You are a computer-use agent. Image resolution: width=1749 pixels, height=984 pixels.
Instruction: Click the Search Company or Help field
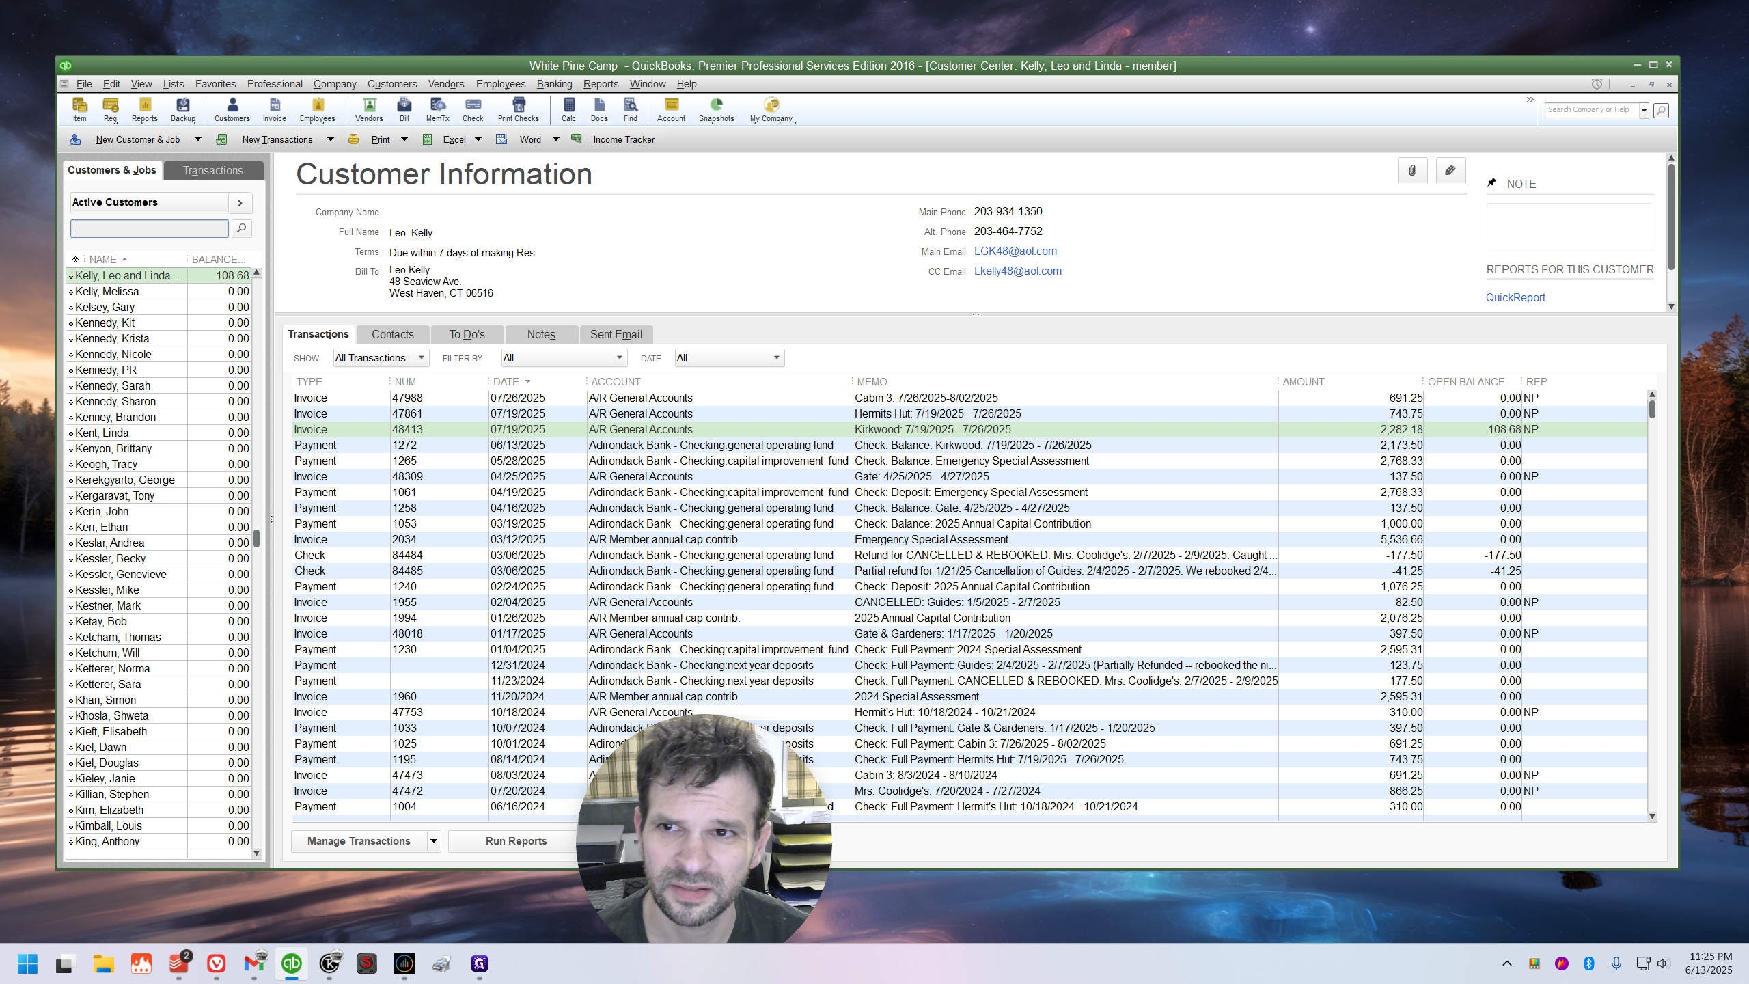(x=1592, y=110)
